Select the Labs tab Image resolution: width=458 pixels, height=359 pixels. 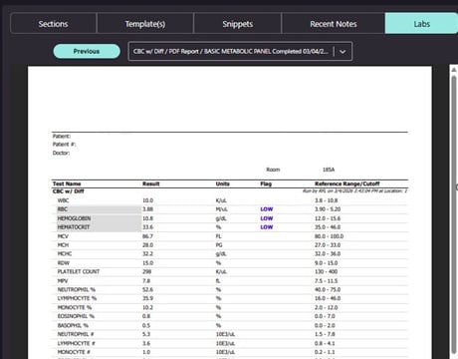[x=421, y=24]
